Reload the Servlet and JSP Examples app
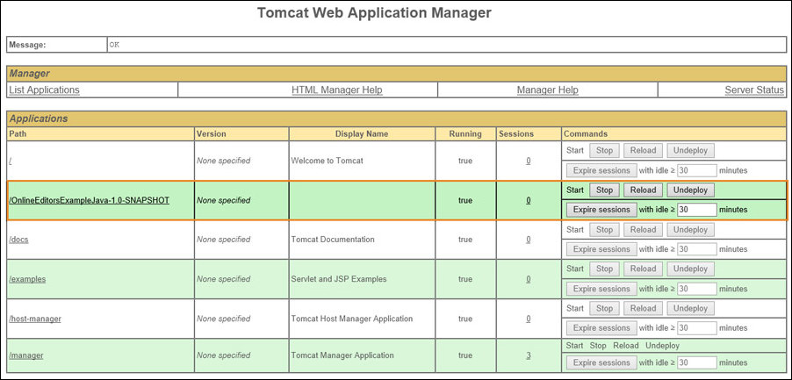Viewport: 792px width, 380px height. pyautogui.click(x=643, y=269)
